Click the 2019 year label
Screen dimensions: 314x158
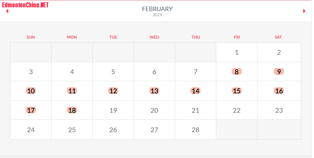pyautogui.click(x=157, y=15)
